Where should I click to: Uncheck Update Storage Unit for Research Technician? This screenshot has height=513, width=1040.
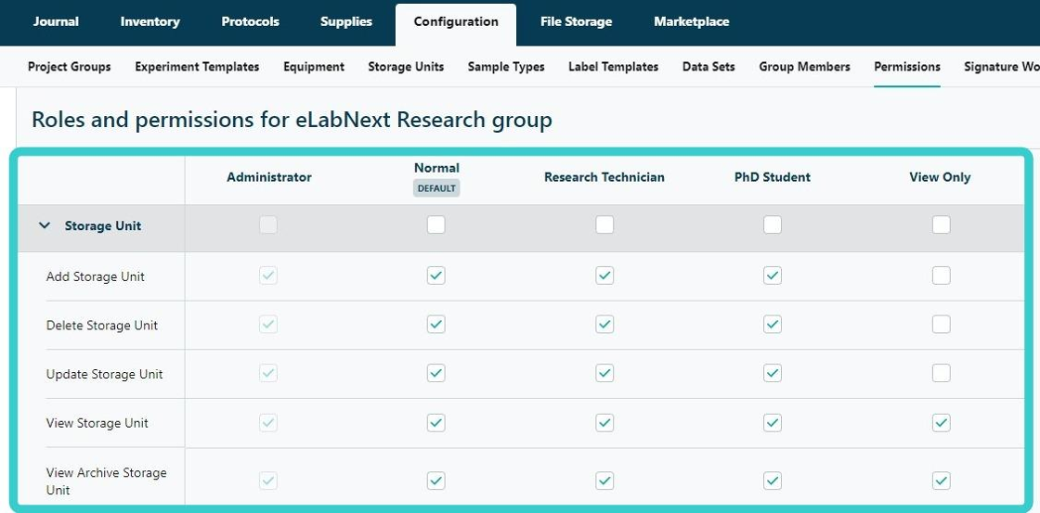point(604,373)
